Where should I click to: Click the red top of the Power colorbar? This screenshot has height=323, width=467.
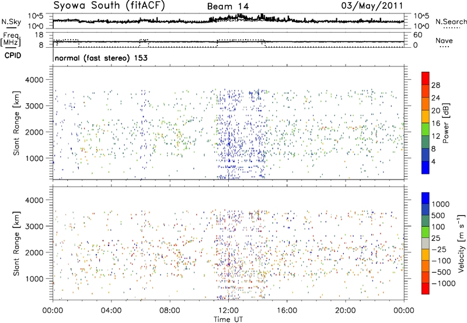click(x=426, y=78)
